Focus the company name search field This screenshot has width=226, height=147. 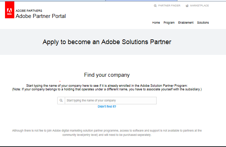coord(110,101)
